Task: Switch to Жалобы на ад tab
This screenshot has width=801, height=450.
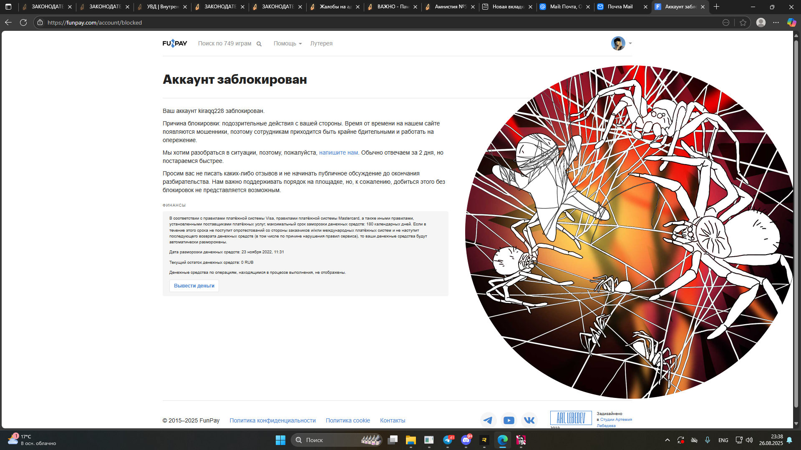Action: (x=335, y=7)
